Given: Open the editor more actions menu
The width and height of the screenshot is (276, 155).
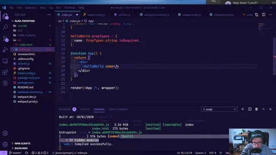Looking at the screenshot, I should tap(270, 15).
